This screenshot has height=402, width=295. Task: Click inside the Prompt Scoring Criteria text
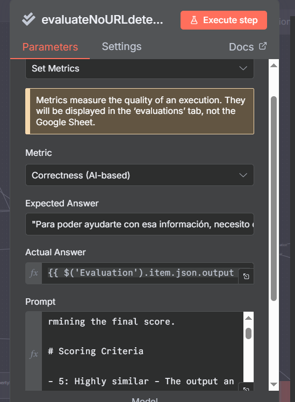[96, 351]
